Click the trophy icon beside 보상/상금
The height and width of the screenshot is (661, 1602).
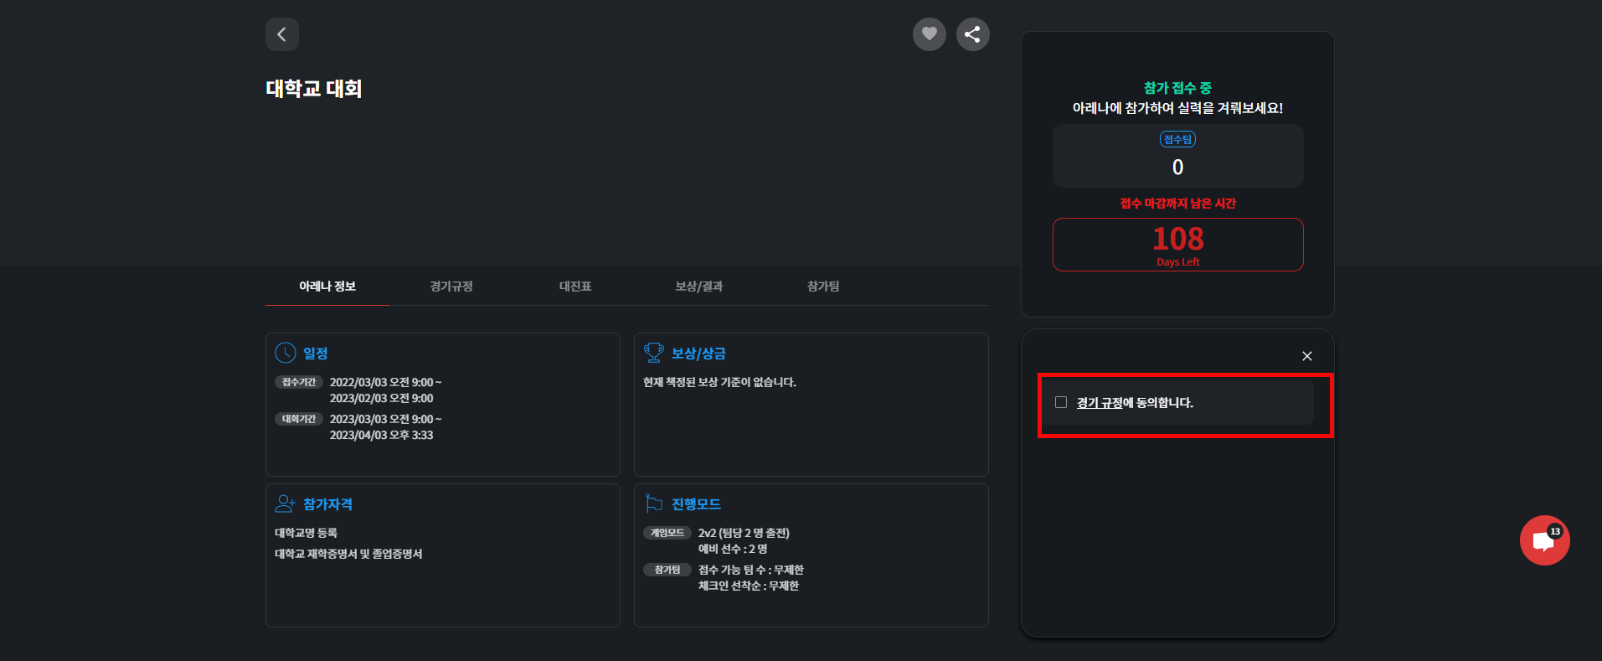click(x=653, y=353)
